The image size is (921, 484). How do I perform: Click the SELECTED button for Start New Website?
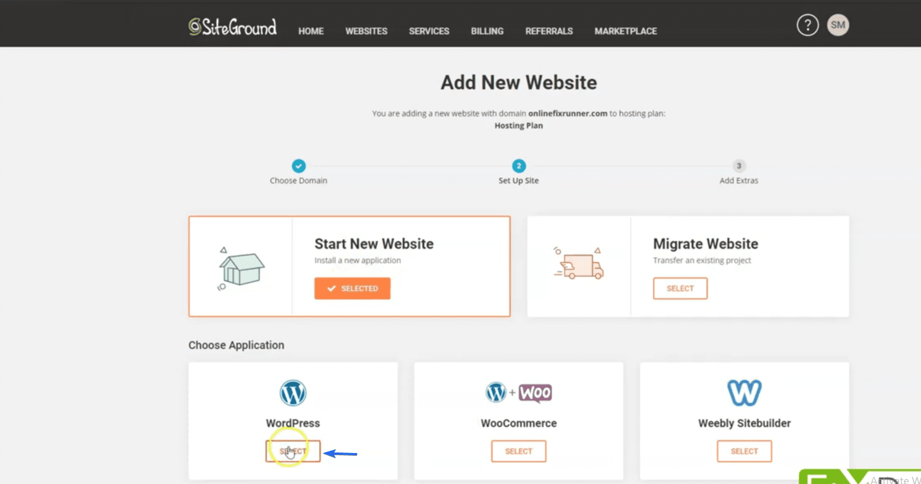click(x=352, y=288)
